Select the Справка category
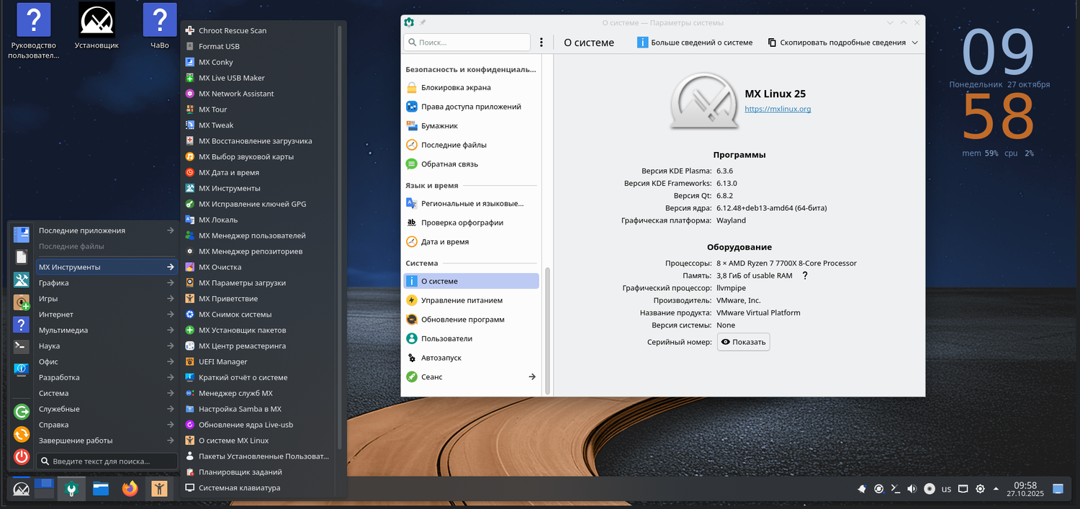Viewport: 1080px width, 509px height. pyautogui.click(x=106, y=425)
